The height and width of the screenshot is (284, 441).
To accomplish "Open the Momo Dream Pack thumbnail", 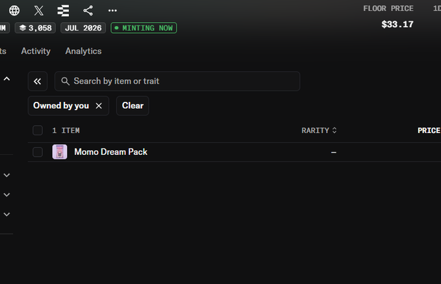I will 60,152.
